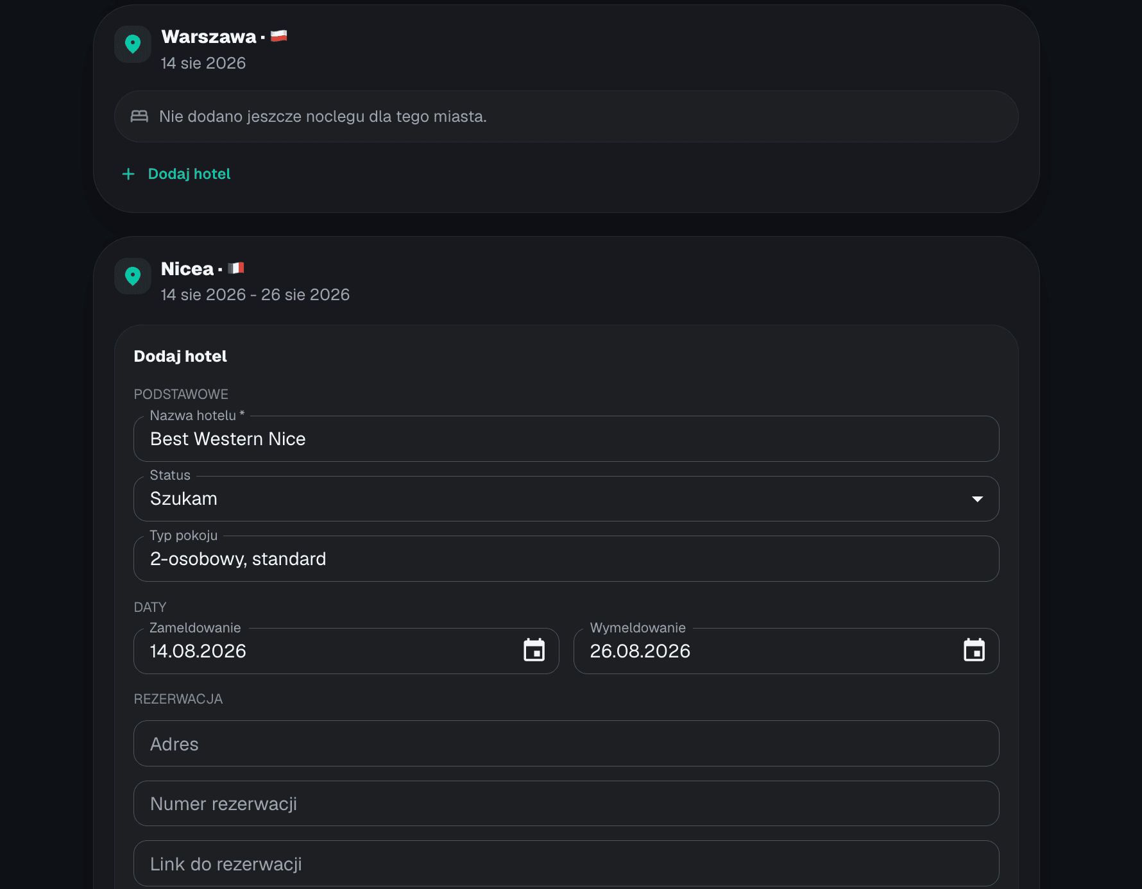Click the Dodaj hotel form heading
Screen dimensions: 1142x889
point(180,357)
